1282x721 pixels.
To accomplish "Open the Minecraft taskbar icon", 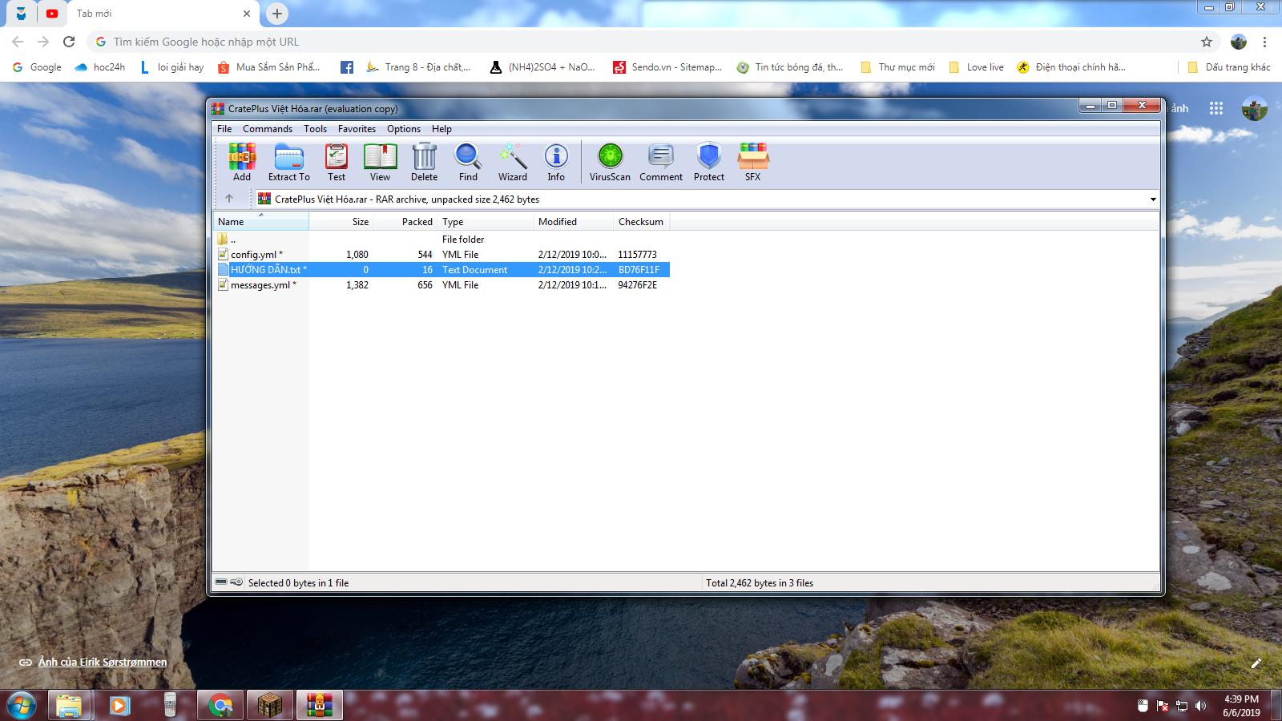I will click(x=270, y=706).
